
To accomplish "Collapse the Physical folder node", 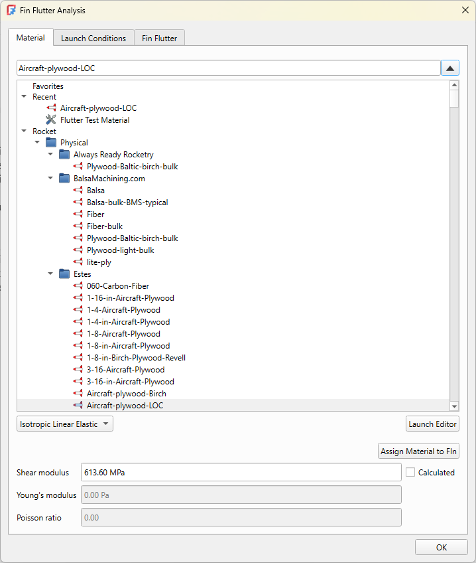I will tap(37, 142).
